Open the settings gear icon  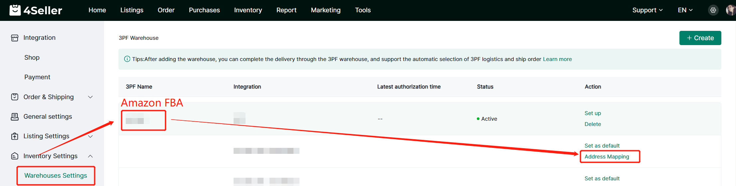point(713,10)
